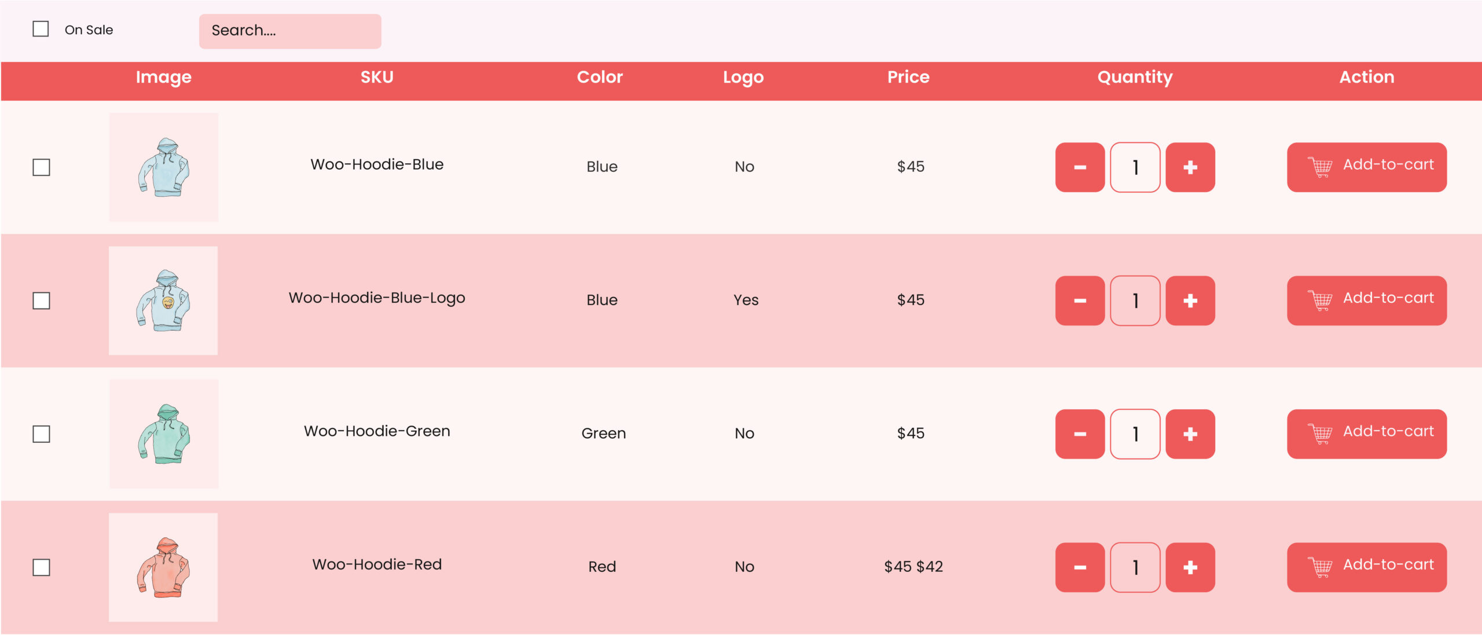Click minus icon in Woo-Hoodie-Blue-Logo row
Viewport: 1482px width, 635px height.
pyautogui.click(x=1080, y=300)
